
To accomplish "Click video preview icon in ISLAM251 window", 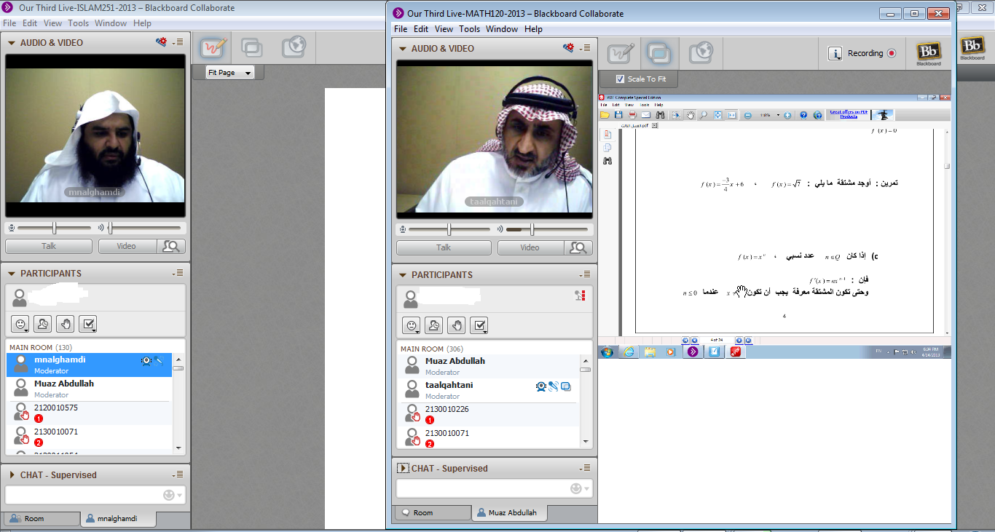I will click(171, 246).
